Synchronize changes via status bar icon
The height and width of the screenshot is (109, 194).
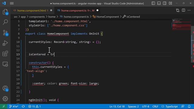[x=23, y=106]
